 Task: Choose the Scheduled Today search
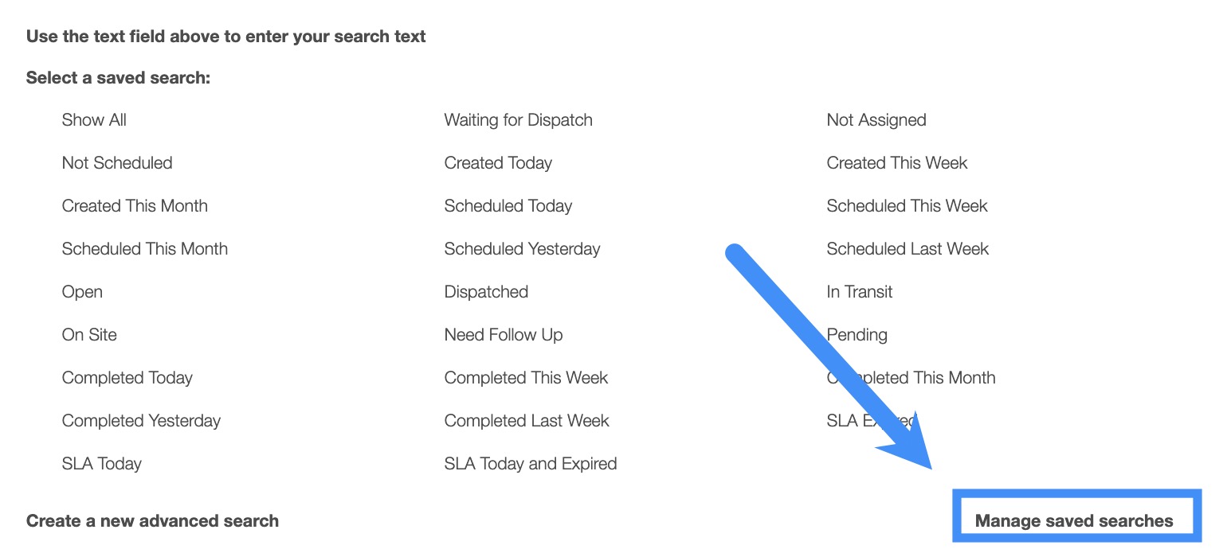pyautogui.click(x=508, y=206)
